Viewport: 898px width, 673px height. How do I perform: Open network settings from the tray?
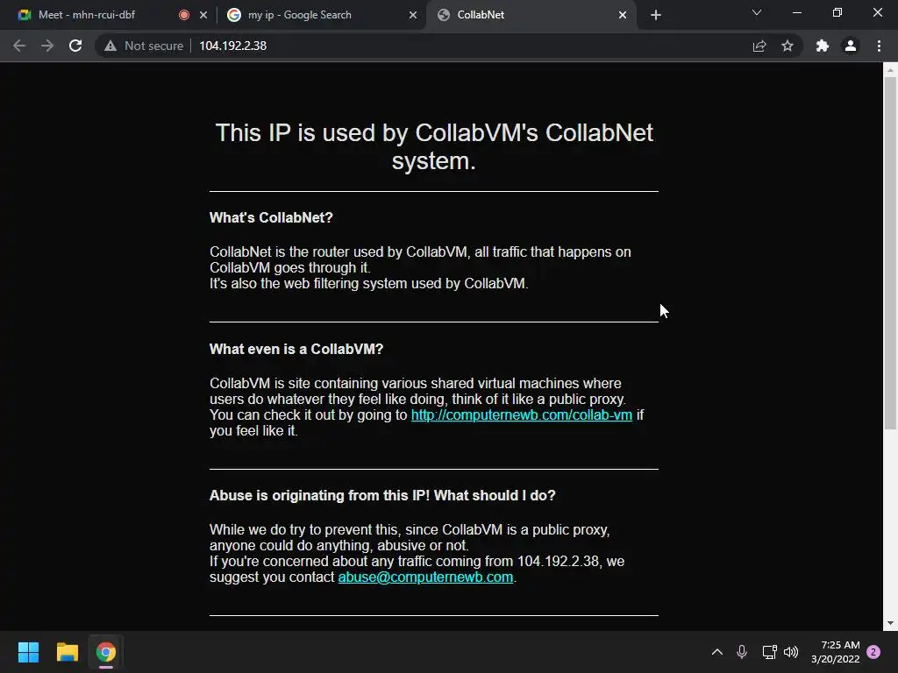[x=769, y=652]
